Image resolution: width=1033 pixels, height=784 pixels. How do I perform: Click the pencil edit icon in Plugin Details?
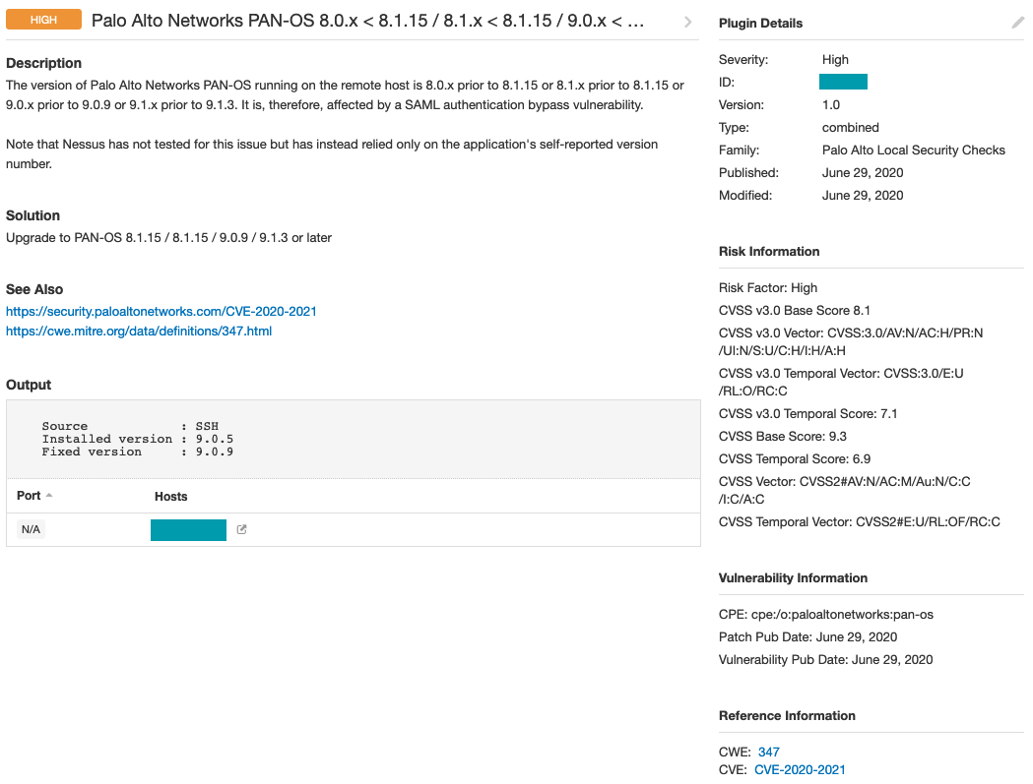[1018, 23]
